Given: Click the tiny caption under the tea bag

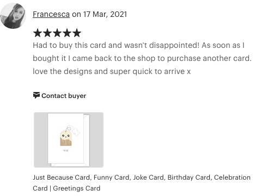Looking at the screenshot, I should point(66,150).
